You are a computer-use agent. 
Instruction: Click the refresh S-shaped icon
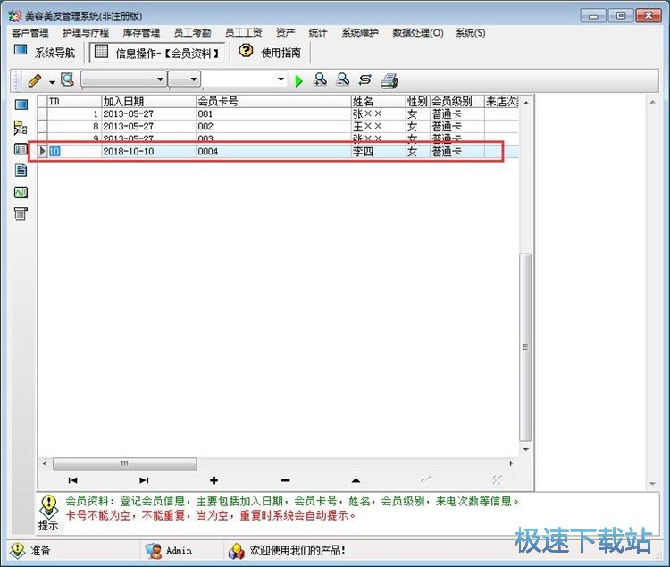click(x=364, y=79)
